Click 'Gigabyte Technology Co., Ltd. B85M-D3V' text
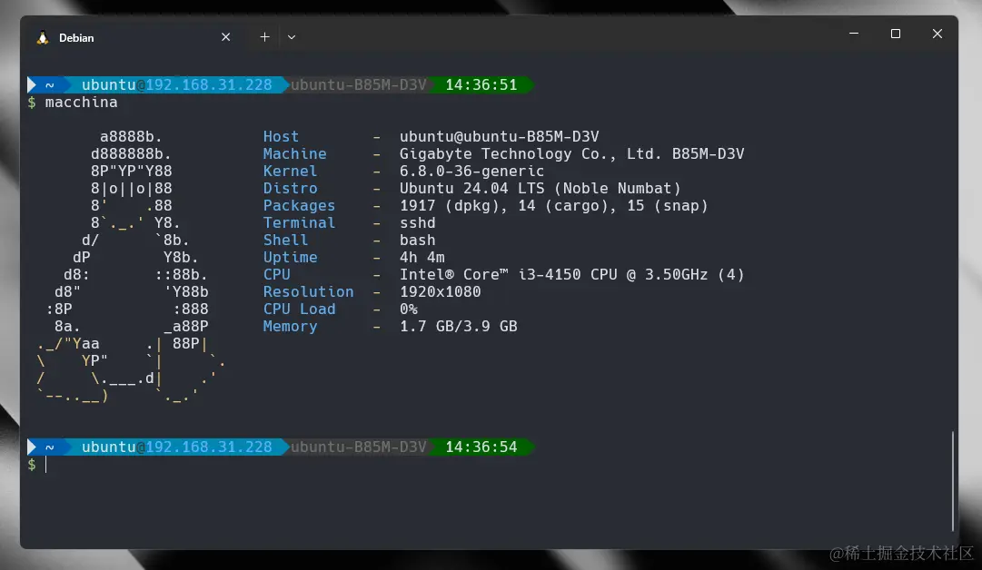982x570 pixels. (x=571, y=153)
